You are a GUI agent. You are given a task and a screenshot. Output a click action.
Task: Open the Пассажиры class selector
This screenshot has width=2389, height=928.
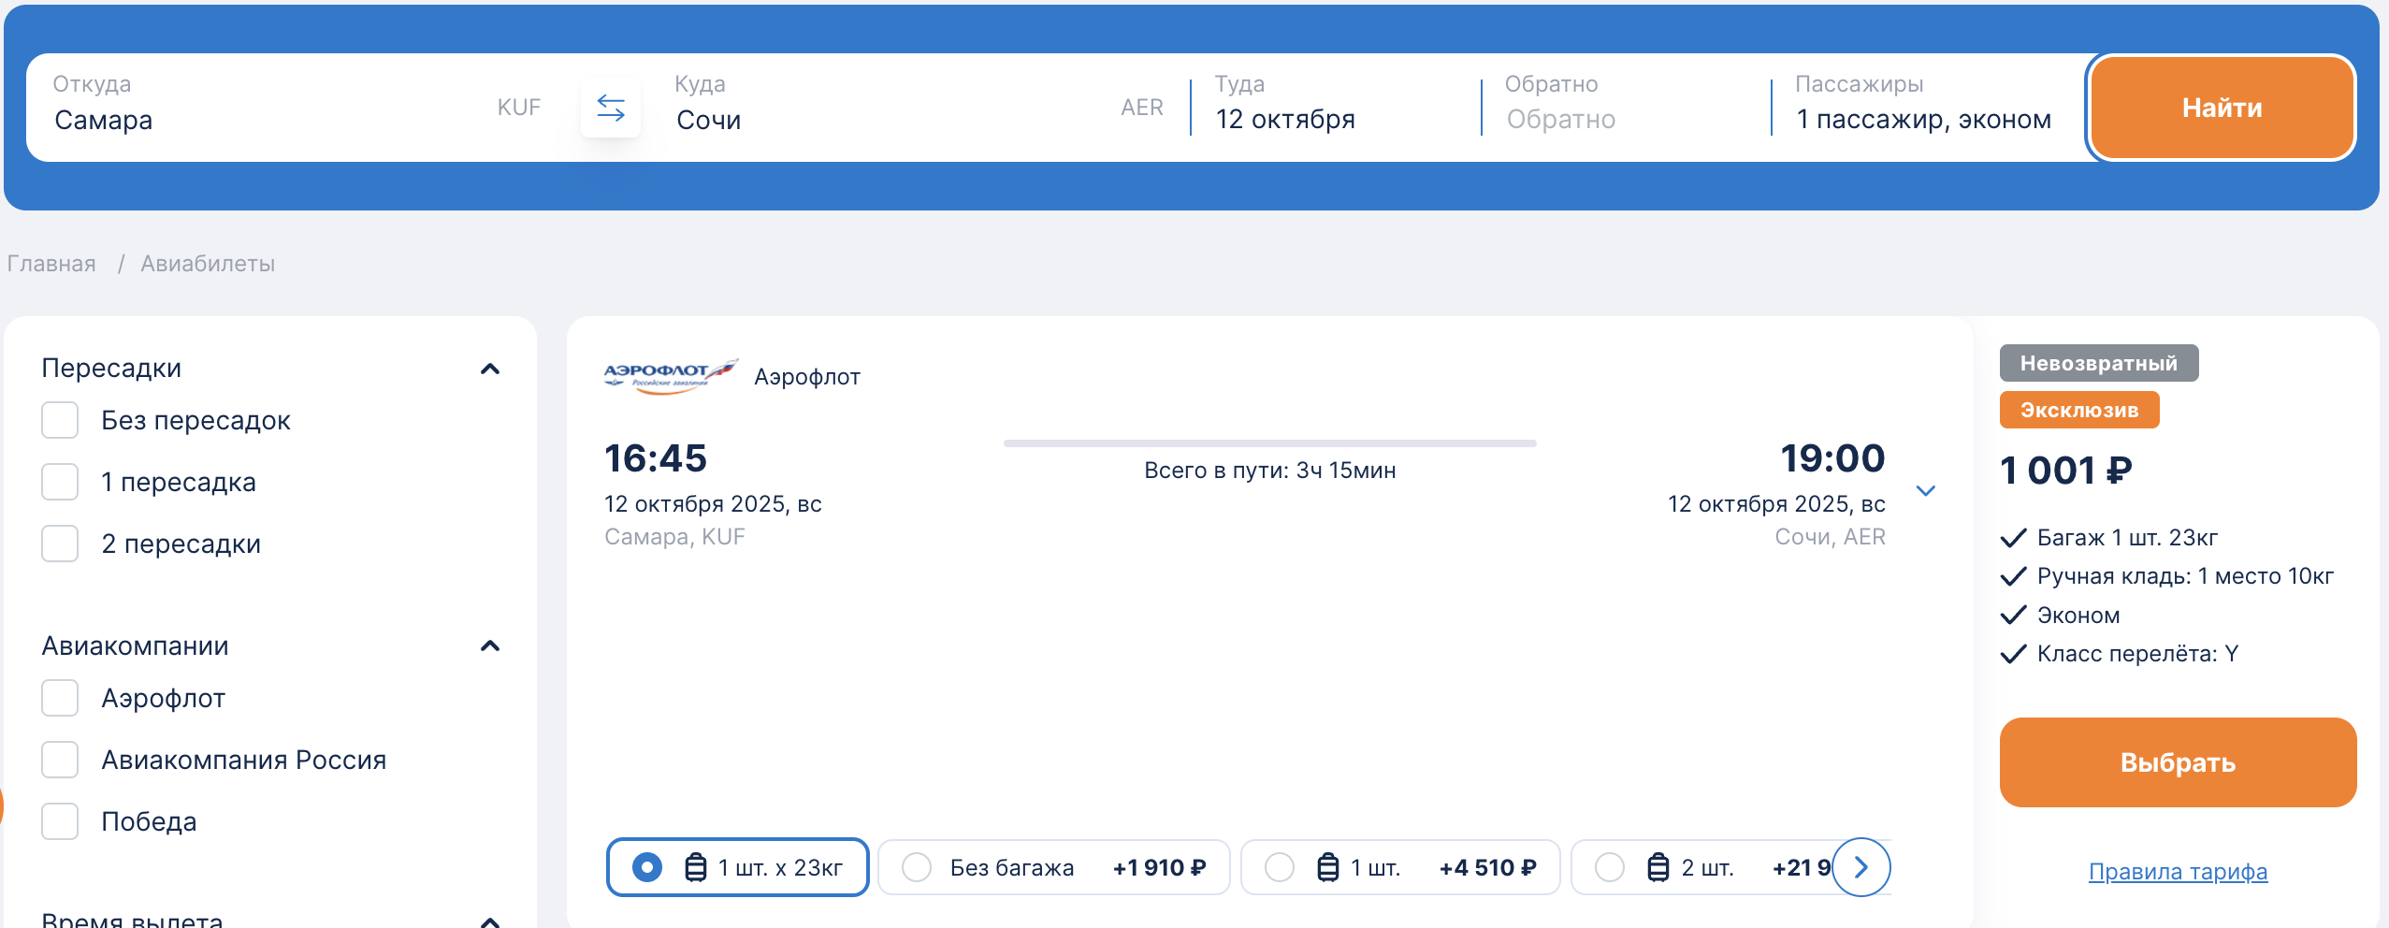click(x=1922, y=109)
